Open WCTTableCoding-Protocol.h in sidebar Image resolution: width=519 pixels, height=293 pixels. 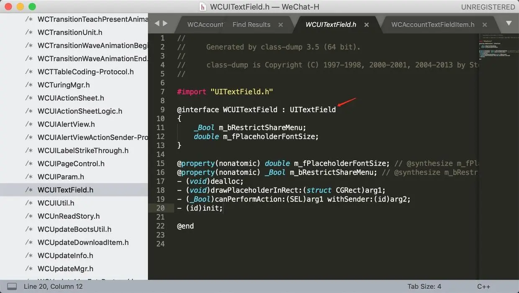click(86, 72)
